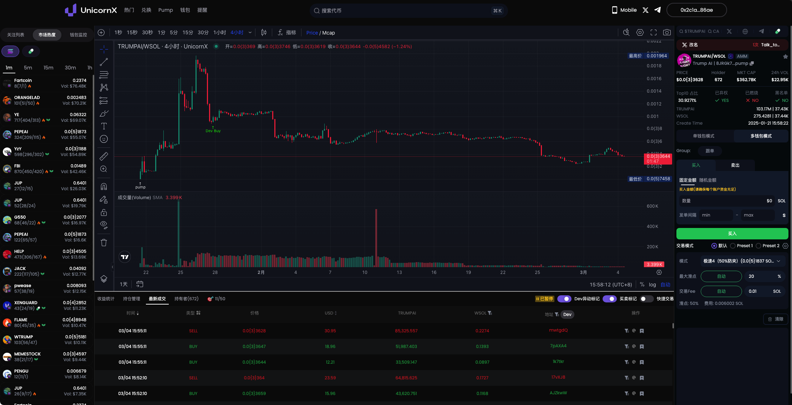
Task: Expand the timeframe interval dropdown arrow
Action: click(250, 33)
